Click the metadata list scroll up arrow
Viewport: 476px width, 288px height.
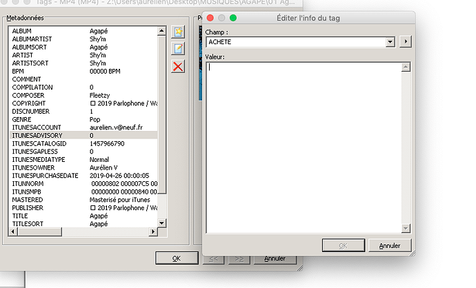coord(161,30)
